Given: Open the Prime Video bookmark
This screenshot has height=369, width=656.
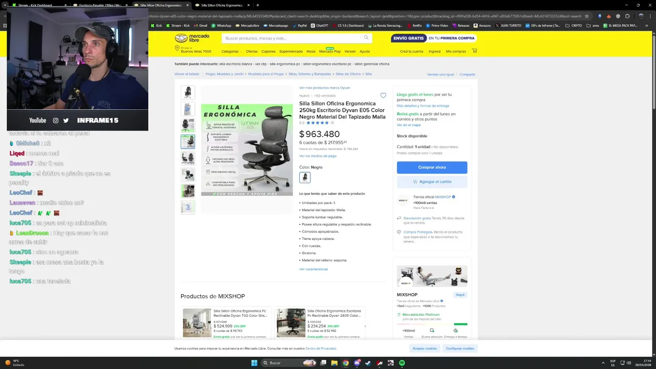Looking at the screenshot, I should (x=437, y=25).
